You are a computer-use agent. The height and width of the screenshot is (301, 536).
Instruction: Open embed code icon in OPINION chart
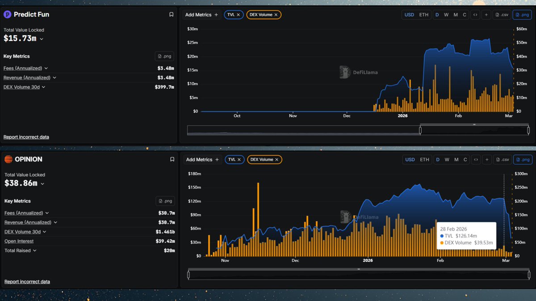[476, 159]
